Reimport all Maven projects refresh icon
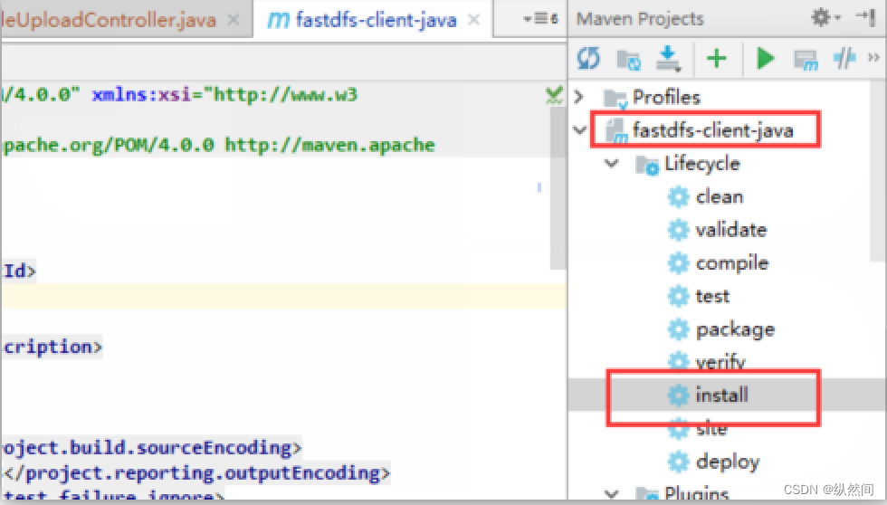Screen dimensions: 887x505 tap(588, 58)
